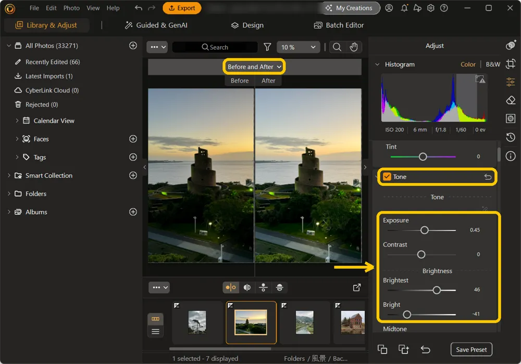This screenshot has height=364, width=521.
Task: Select the zoom magnifier tool
Action: click(x=337, y=47)
